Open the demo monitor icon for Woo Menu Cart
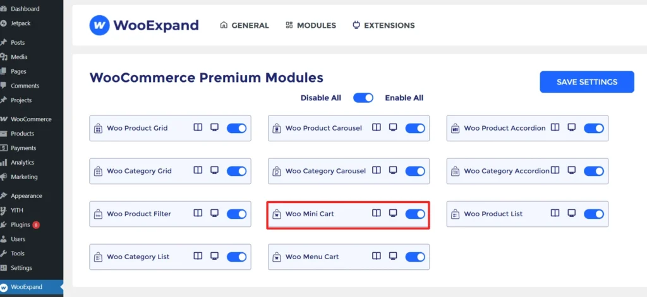This screenshot has height=297, width=647. (393, 256)
